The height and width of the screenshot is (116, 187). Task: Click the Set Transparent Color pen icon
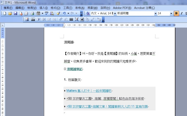(x=93, y=19)
